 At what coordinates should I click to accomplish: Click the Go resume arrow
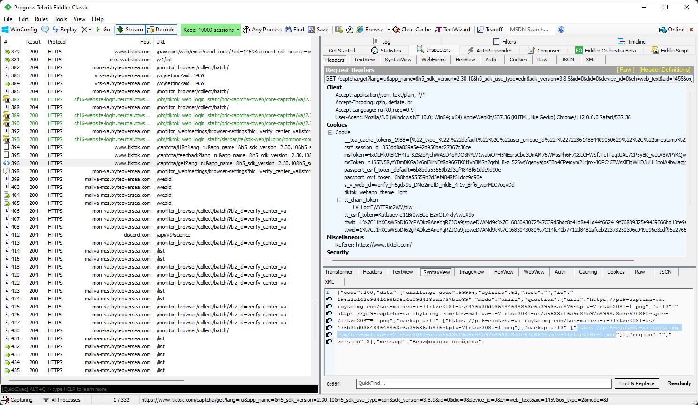[x=103, y=30]
